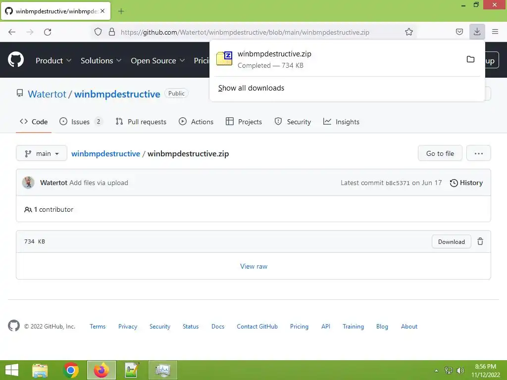
Task: Click the Security footer link
Action: [x=160, y=327]
